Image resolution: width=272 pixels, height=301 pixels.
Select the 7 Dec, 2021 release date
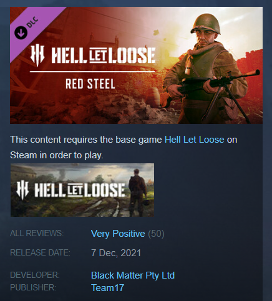116,253
